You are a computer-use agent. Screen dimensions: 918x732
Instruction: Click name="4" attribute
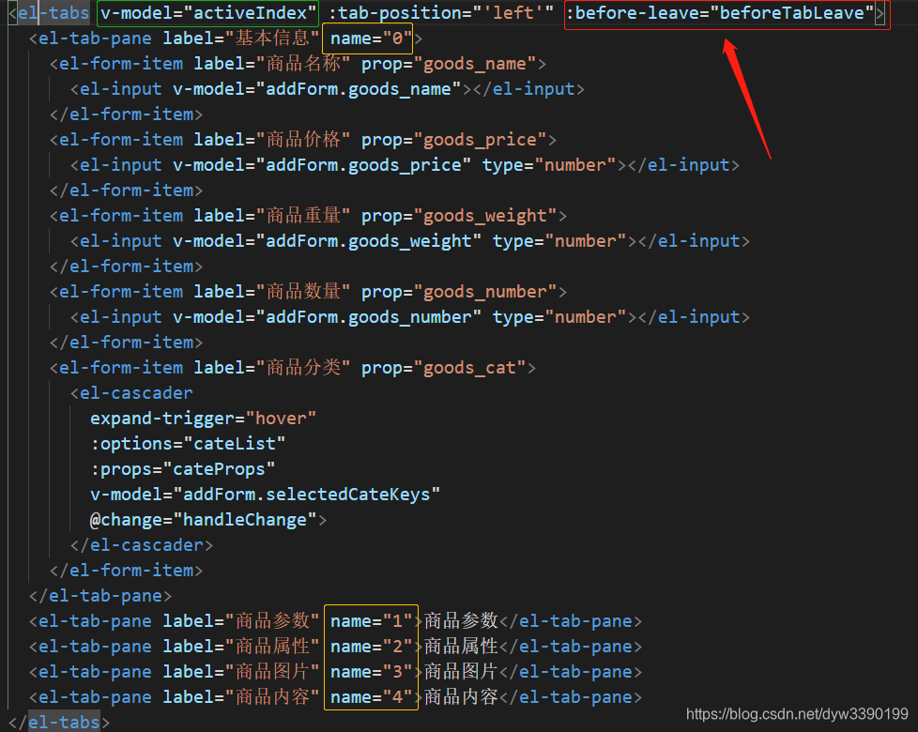(371, 697)
